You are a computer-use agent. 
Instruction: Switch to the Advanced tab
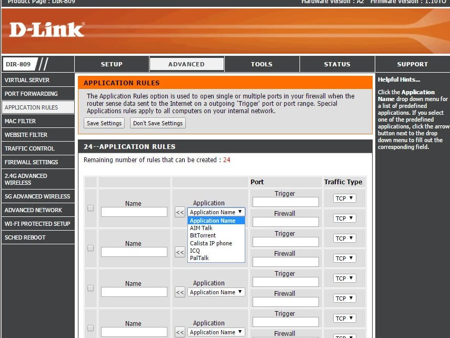(186, 64)
